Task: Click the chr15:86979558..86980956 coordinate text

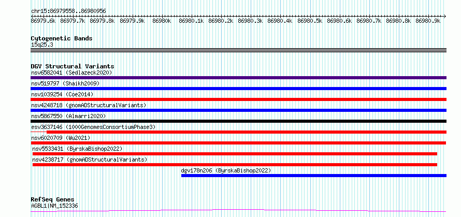Action: 68,11
